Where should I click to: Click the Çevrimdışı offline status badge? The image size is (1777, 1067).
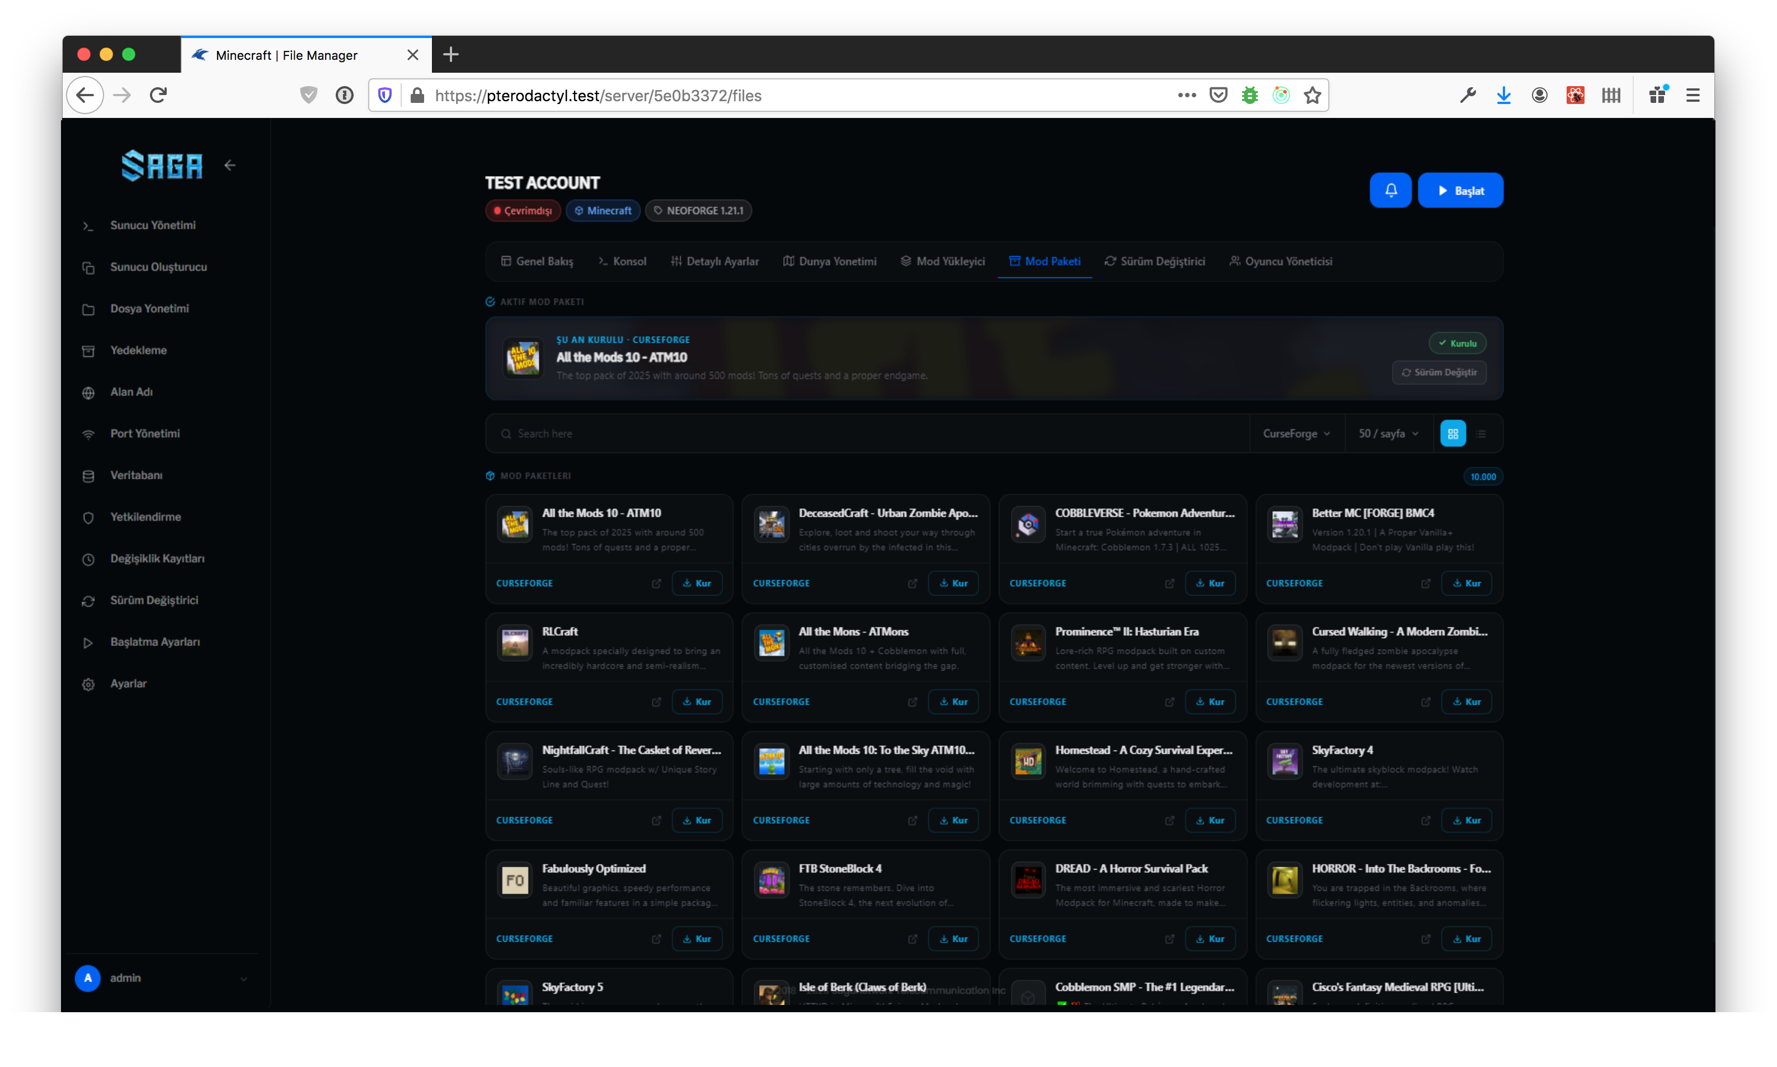point(522,211)
